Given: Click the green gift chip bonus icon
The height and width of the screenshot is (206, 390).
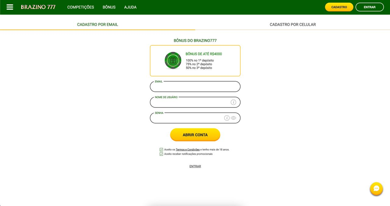Looking at the screenshot, I should pos(173,60).
